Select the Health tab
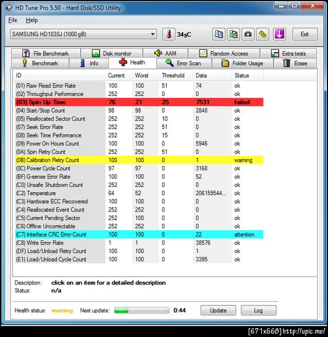 click(x=132, y=62)
